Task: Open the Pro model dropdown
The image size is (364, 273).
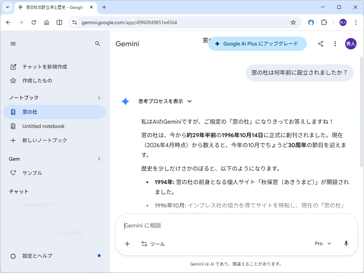Action: click(322, 243)
